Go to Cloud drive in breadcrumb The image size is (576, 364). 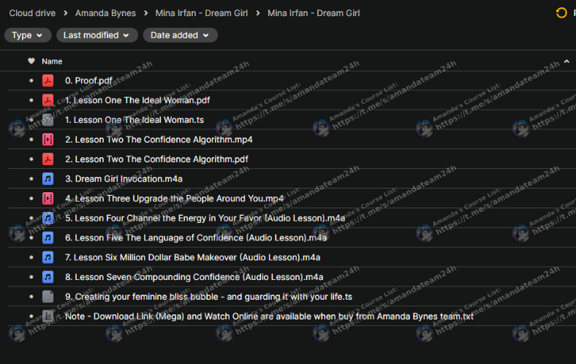click(32, 13)
